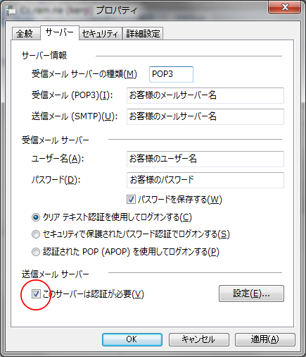Viewport: 306px width, 357px height.
Task: Click the POP3 server type field
Action: 171,74
